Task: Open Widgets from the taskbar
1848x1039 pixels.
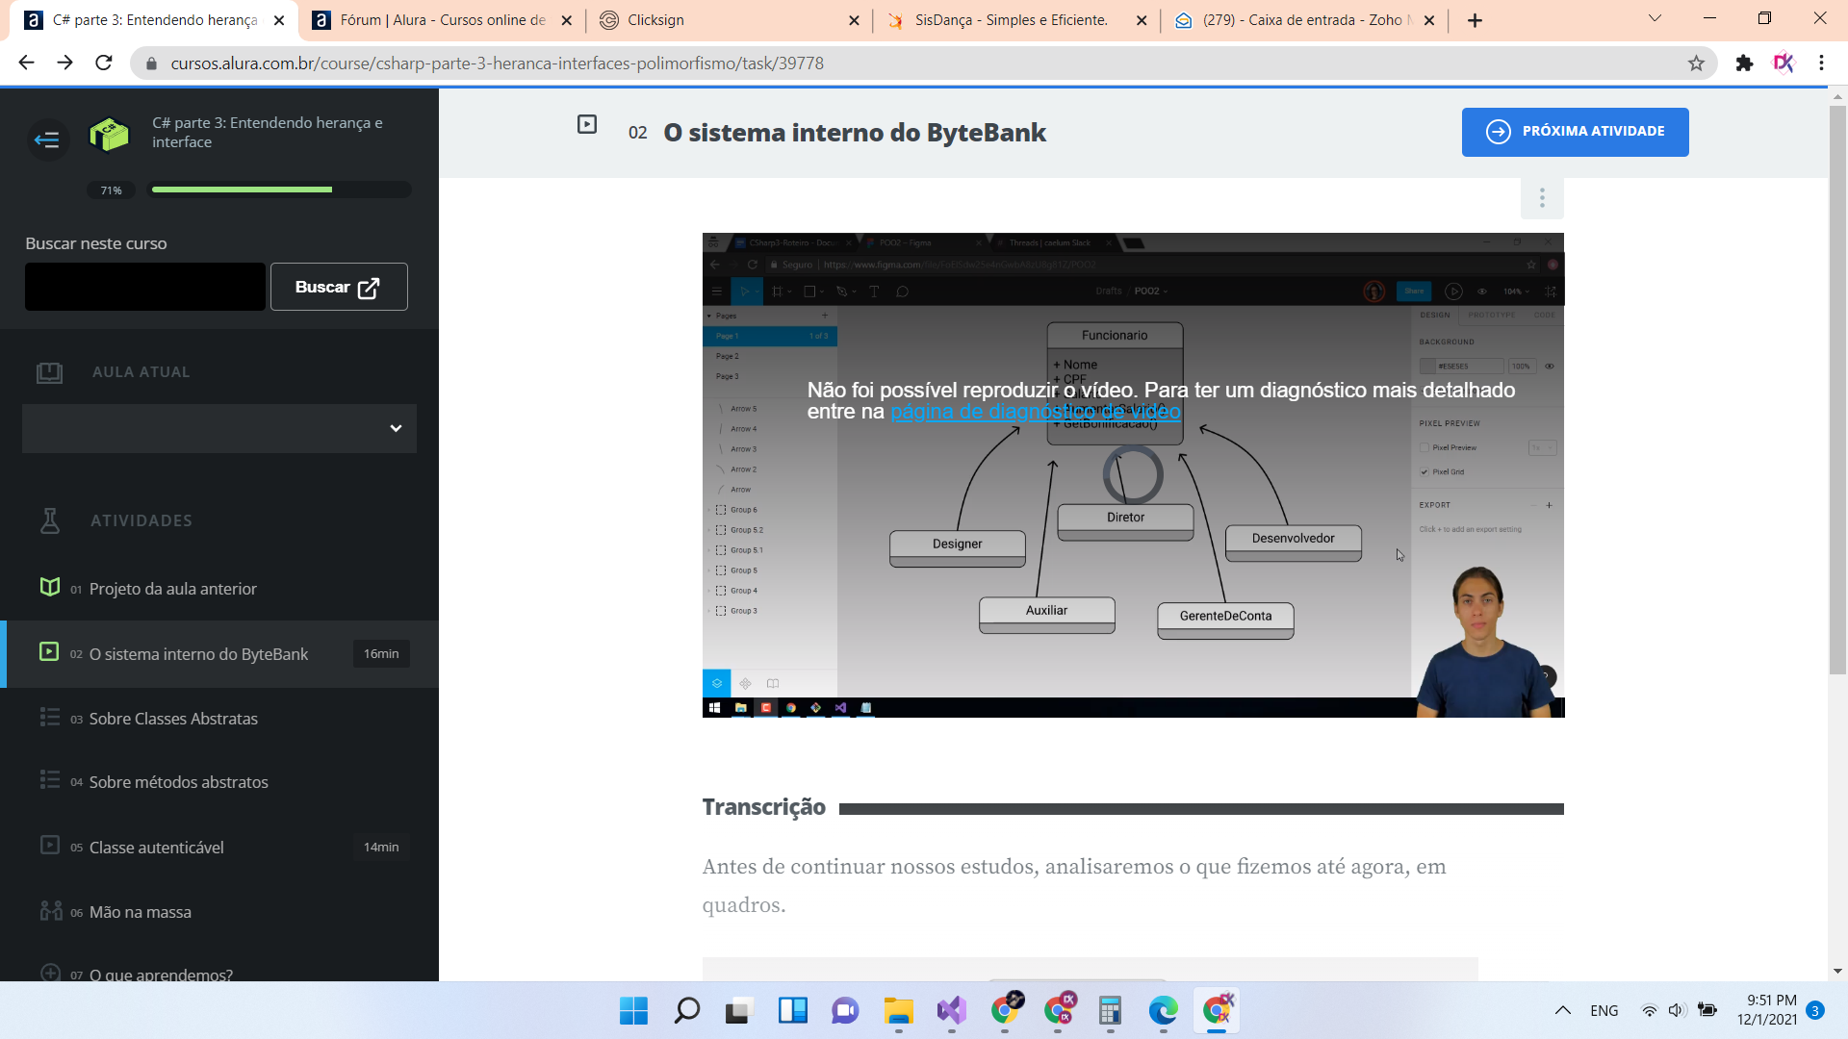Action: click(x=792, y=1011)
